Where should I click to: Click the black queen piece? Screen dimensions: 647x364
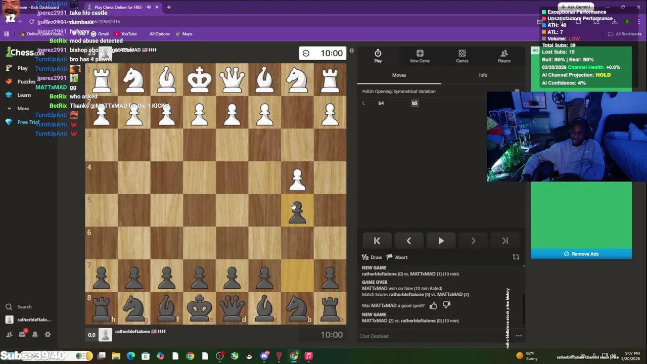coord(232,308)
